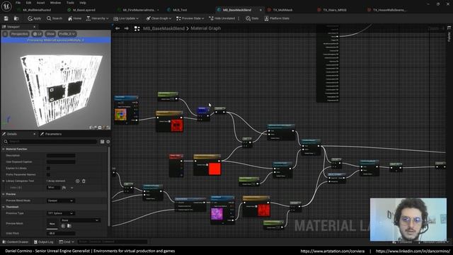Click the Browse to asset icon
The width and height of the screenshot is (453, 255).
(x=16, y=18)
